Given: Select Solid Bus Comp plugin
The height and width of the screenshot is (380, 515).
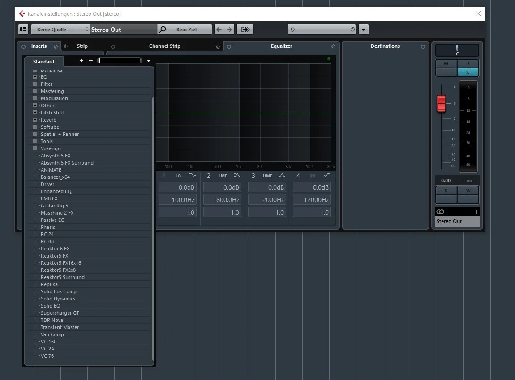Looking at the screenshot, I should [59, 291].
